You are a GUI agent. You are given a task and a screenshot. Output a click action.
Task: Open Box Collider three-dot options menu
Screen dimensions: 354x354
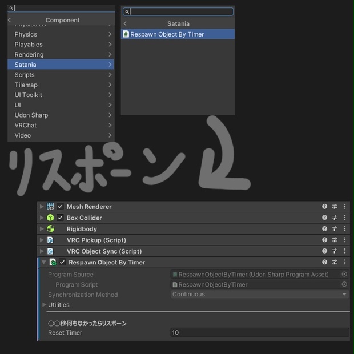tap(345, 218)
